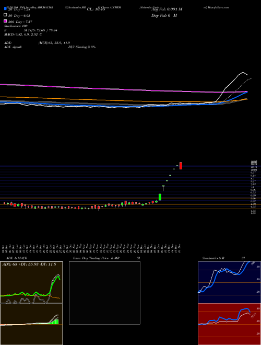The image size is (261, 345).
Task: Select the '50 Day = 6.03' label
Action: click(19, 15)
